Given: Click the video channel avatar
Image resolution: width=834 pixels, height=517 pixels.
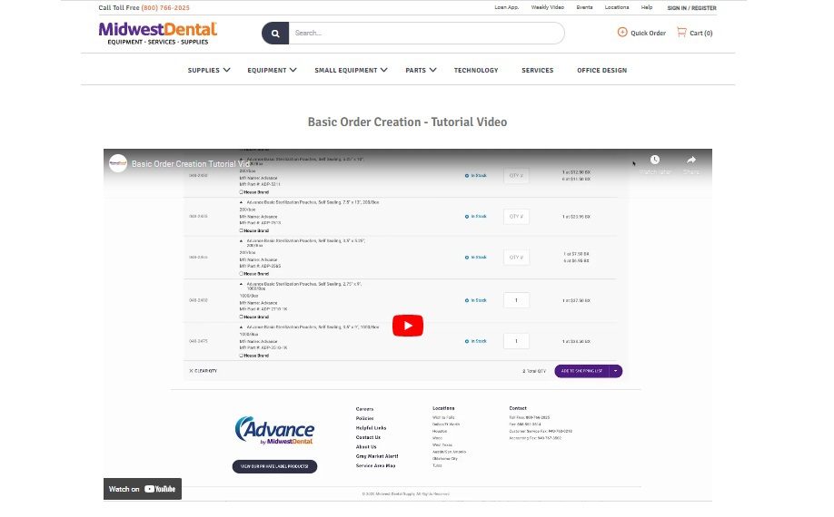Looking at the screenshot, I should tap(118, 163).
